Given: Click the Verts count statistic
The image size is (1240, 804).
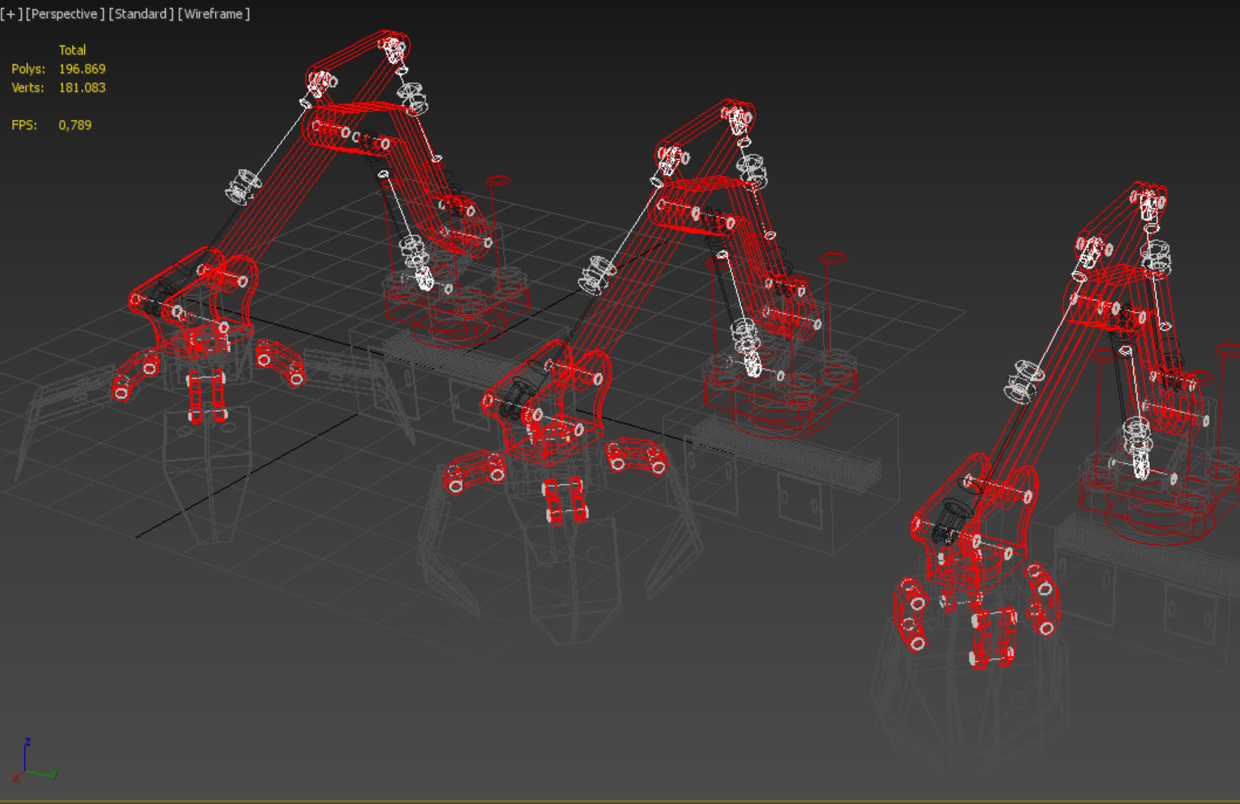Looking at the screenshot, I should [82, 87].
